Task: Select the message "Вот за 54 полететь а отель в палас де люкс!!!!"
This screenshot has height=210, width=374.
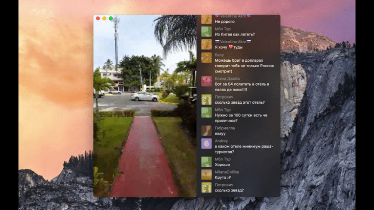Action: click(242, 87)
